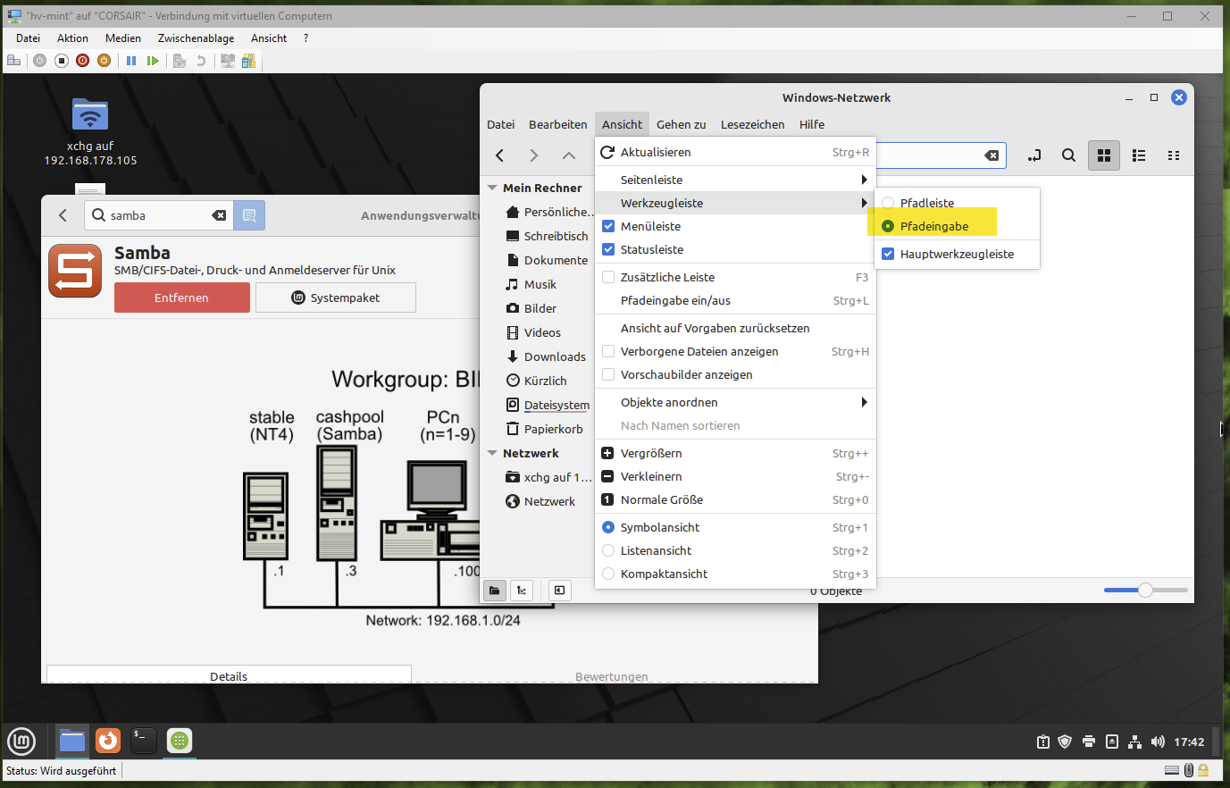Image resolution: width=1230 pixels, height=788 pixels.
Task: Open the file manager from the panel
Action: click(x=72, y=741)
